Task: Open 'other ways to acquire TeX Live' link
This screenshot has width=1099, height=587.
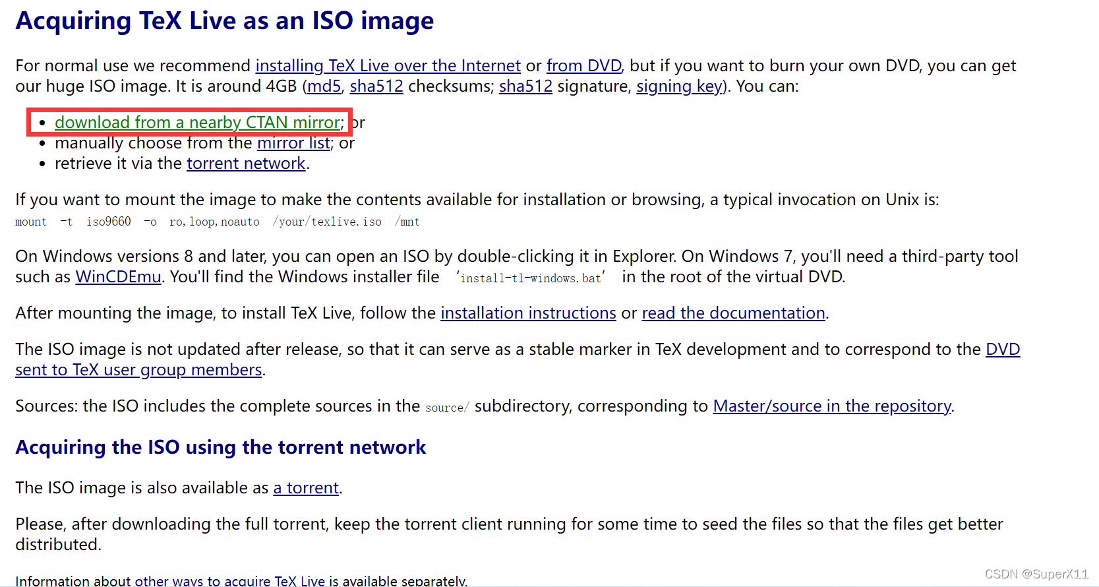Action: click(229, 581)
